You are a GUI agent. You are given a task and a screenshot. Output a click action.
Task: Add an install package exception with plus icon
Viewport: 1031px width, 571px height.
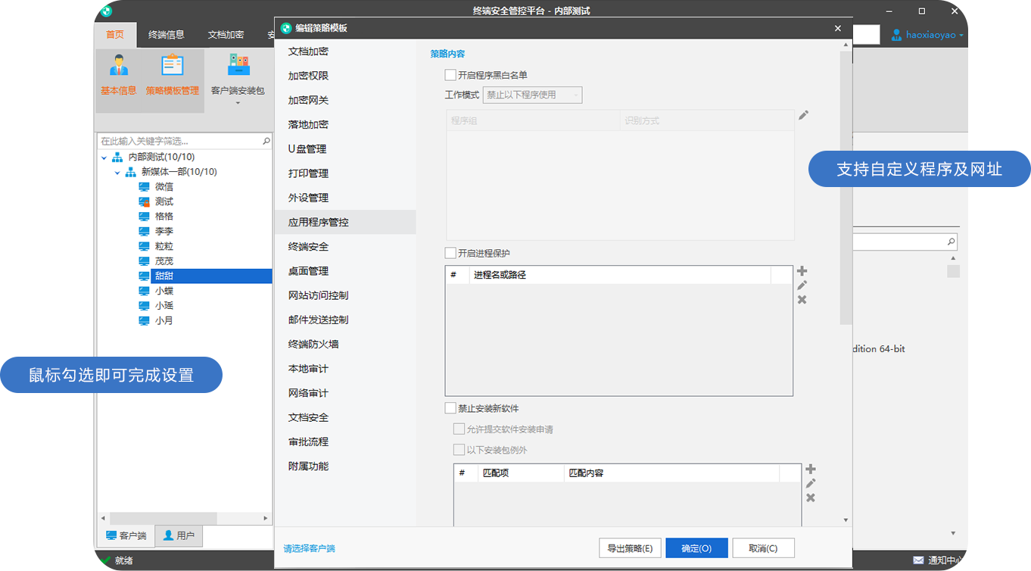[809, 468]
